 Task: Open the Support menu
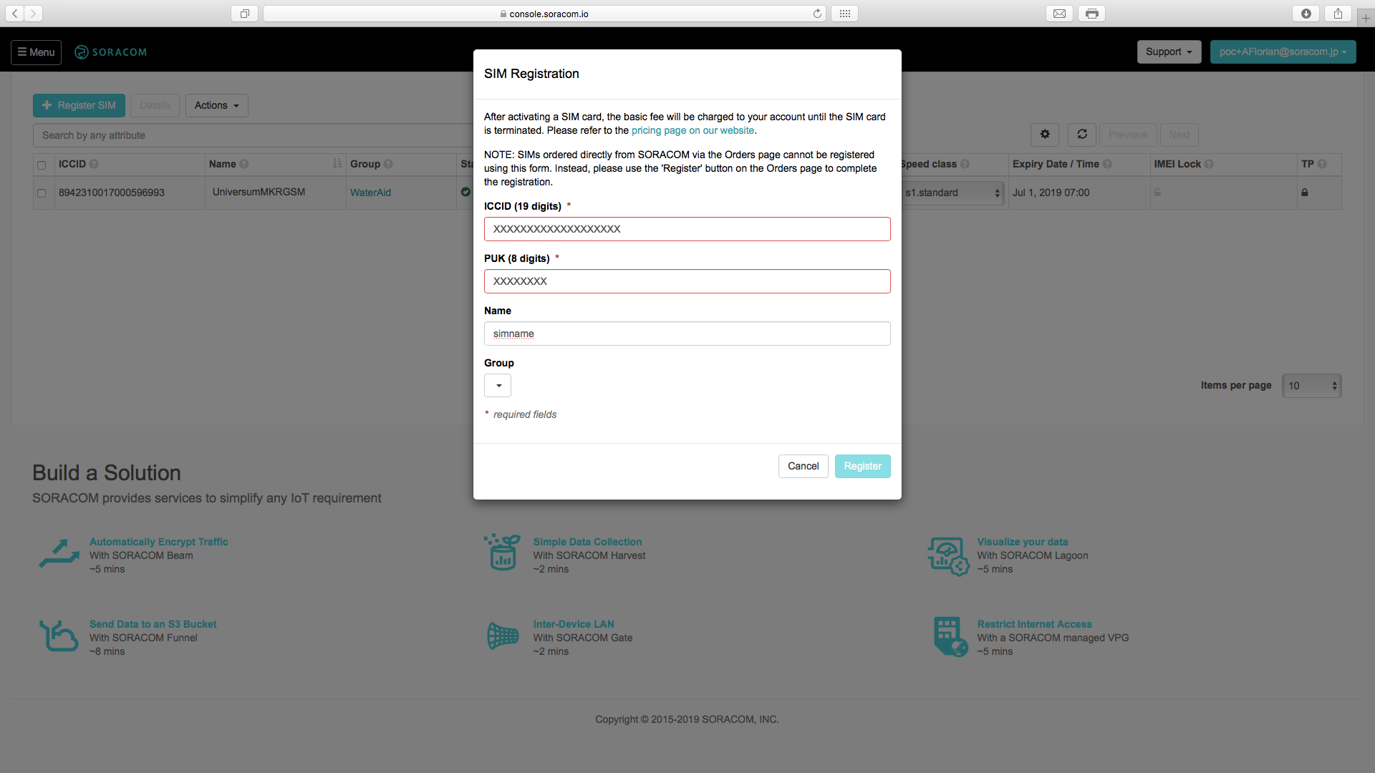point(1169,52)
